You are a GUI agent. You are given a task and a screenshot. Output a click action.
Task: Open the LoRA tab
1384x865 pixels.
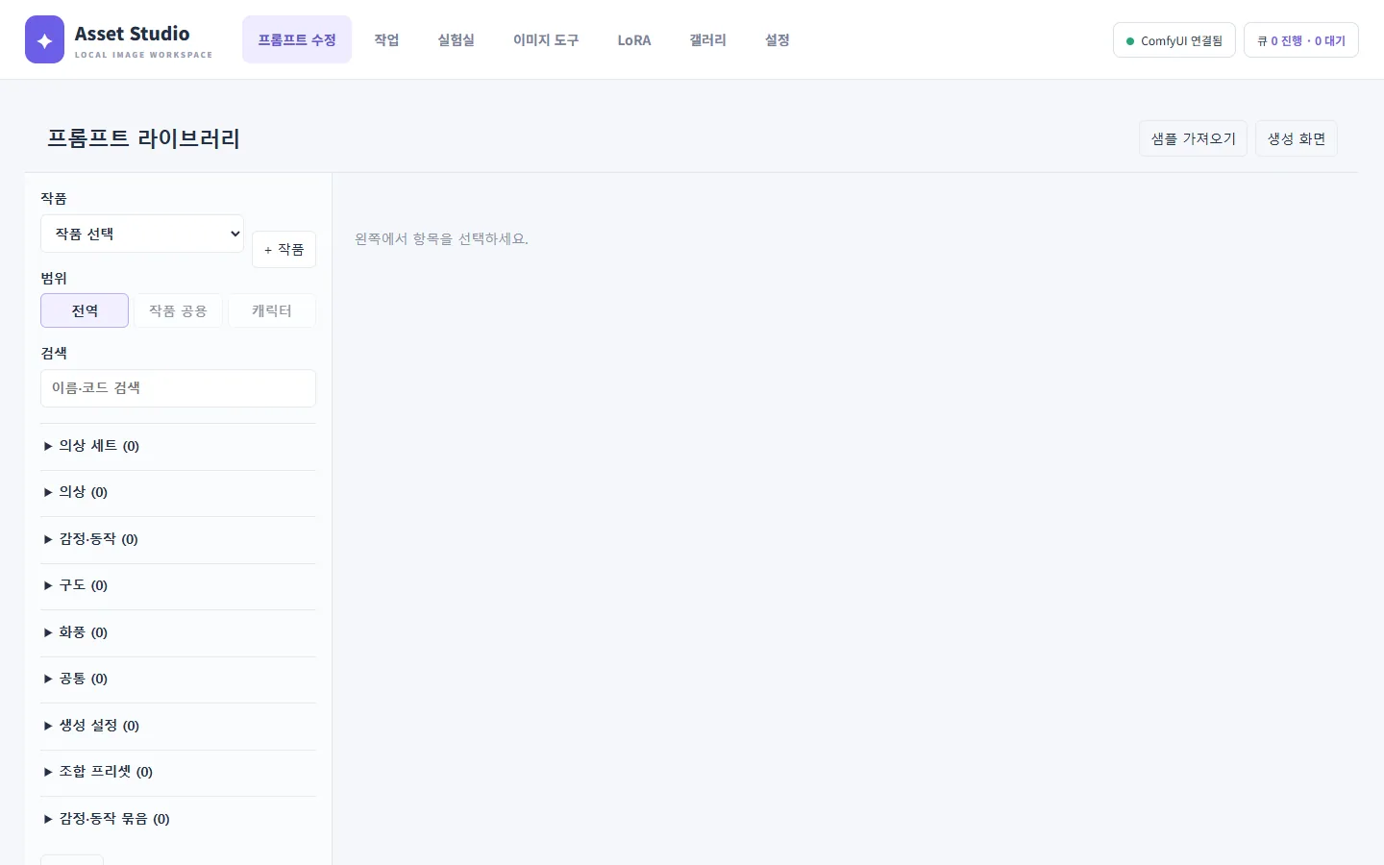(x=634, y=39)
